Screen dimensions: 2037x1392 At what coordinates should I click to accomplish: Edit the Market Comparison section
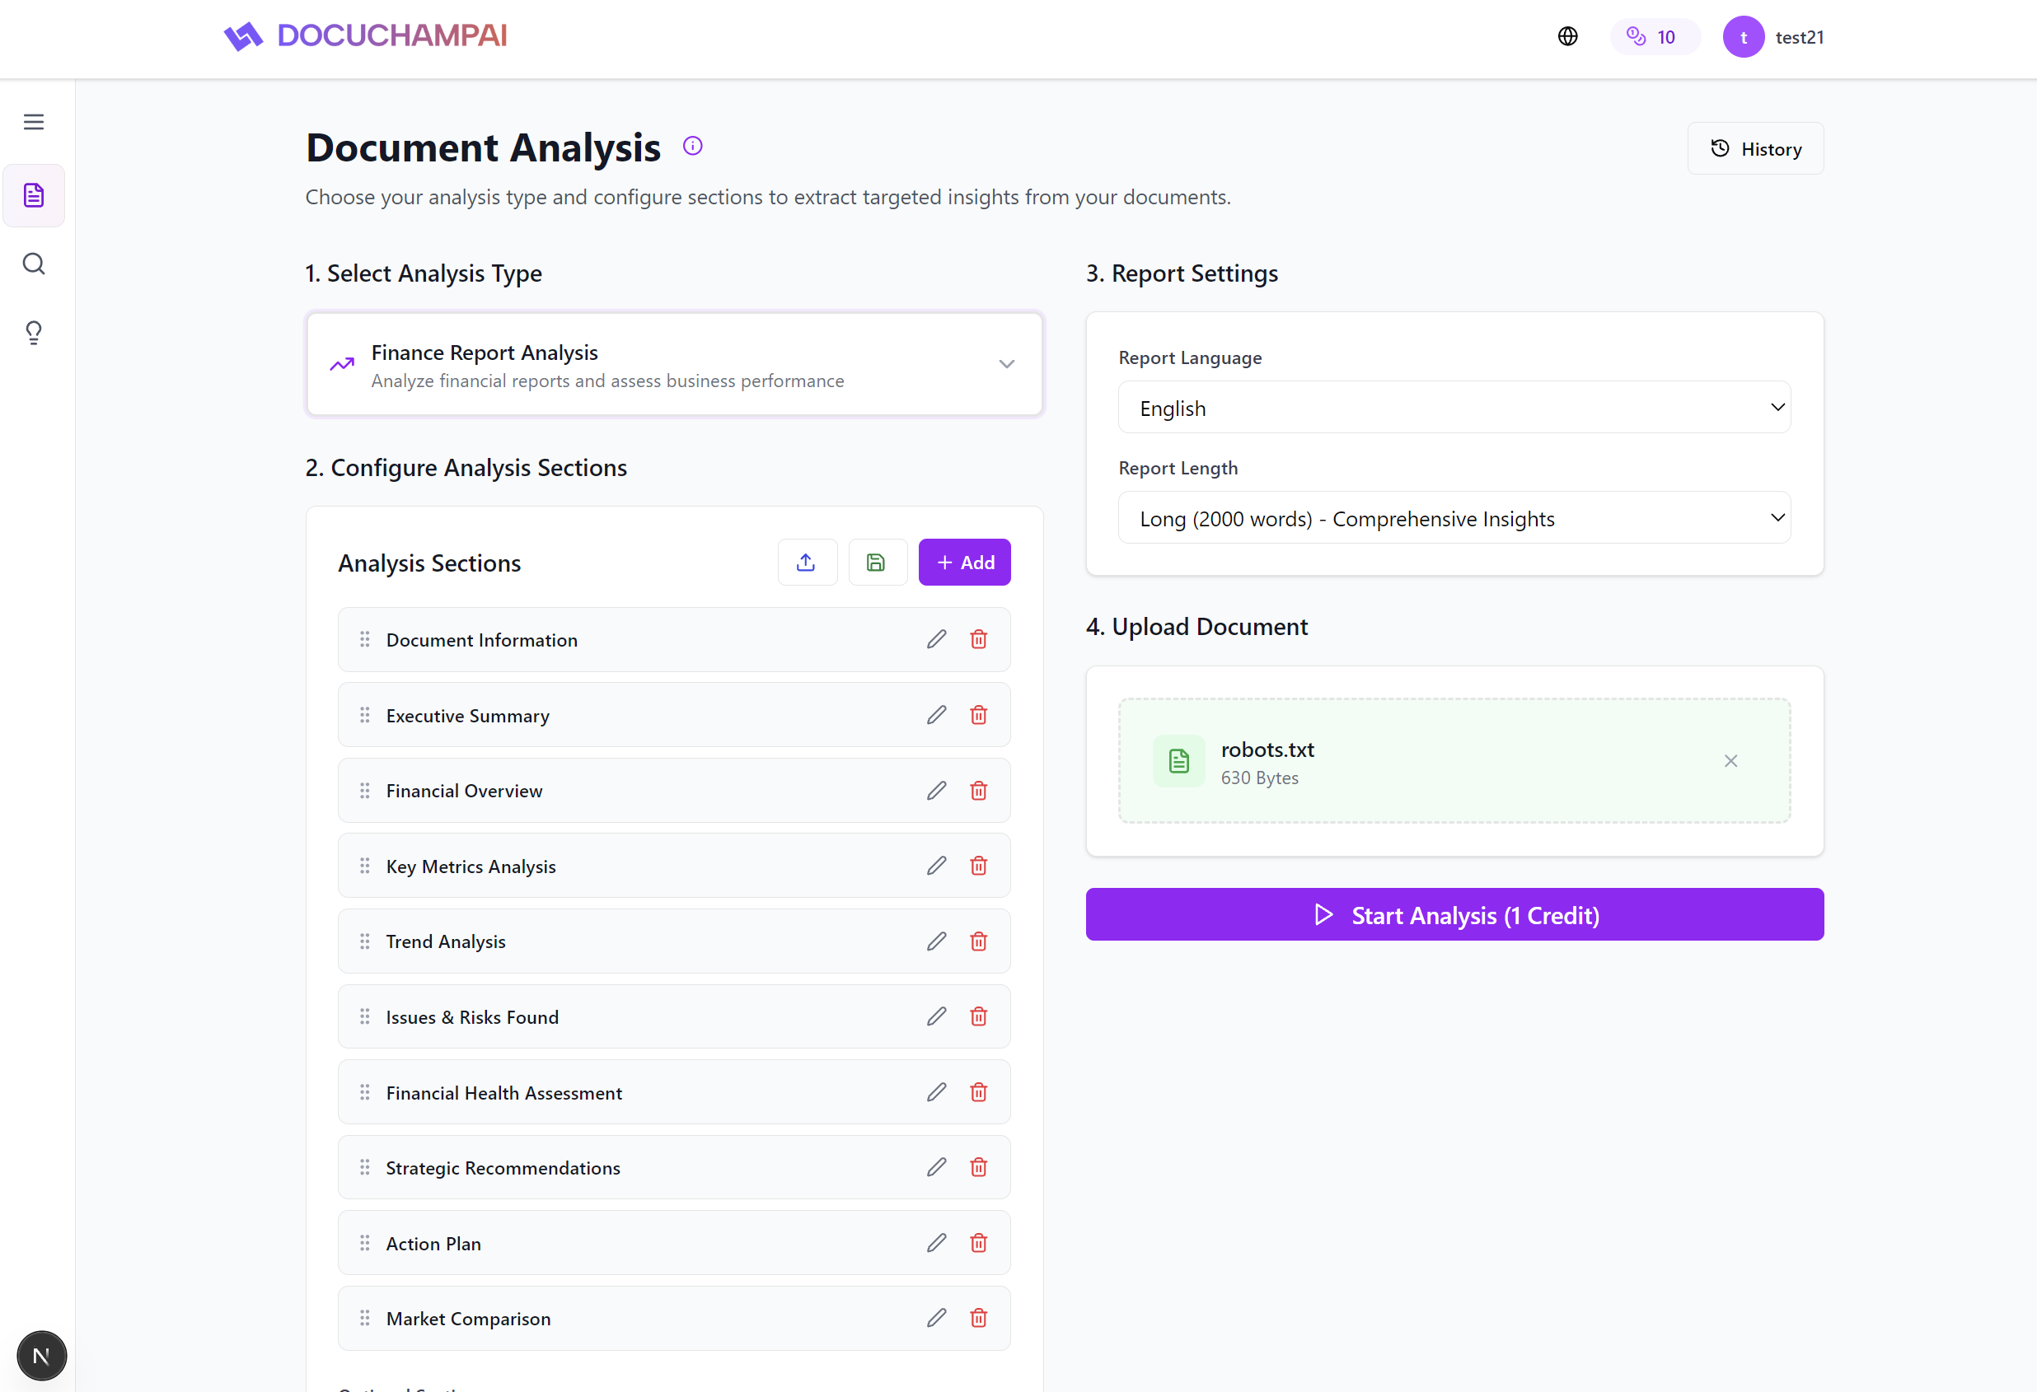coord(936,1318)
